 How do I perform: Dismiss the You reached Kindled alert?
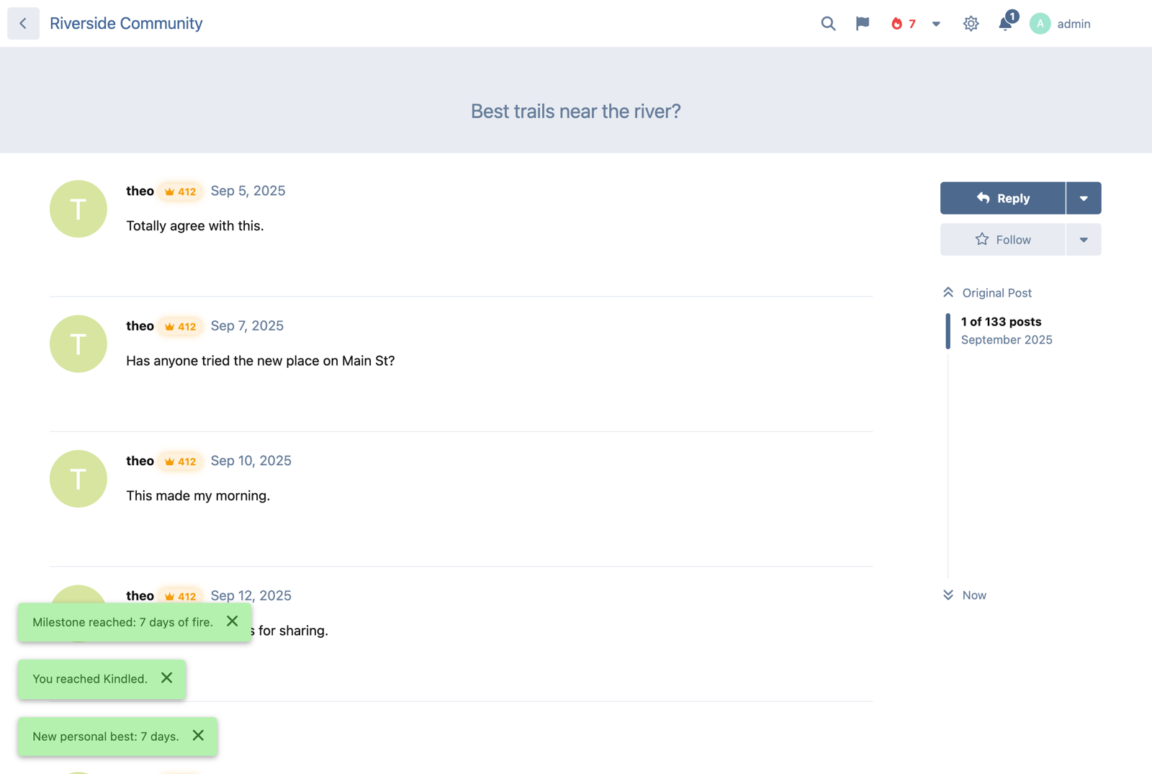(x=166, y=678)
